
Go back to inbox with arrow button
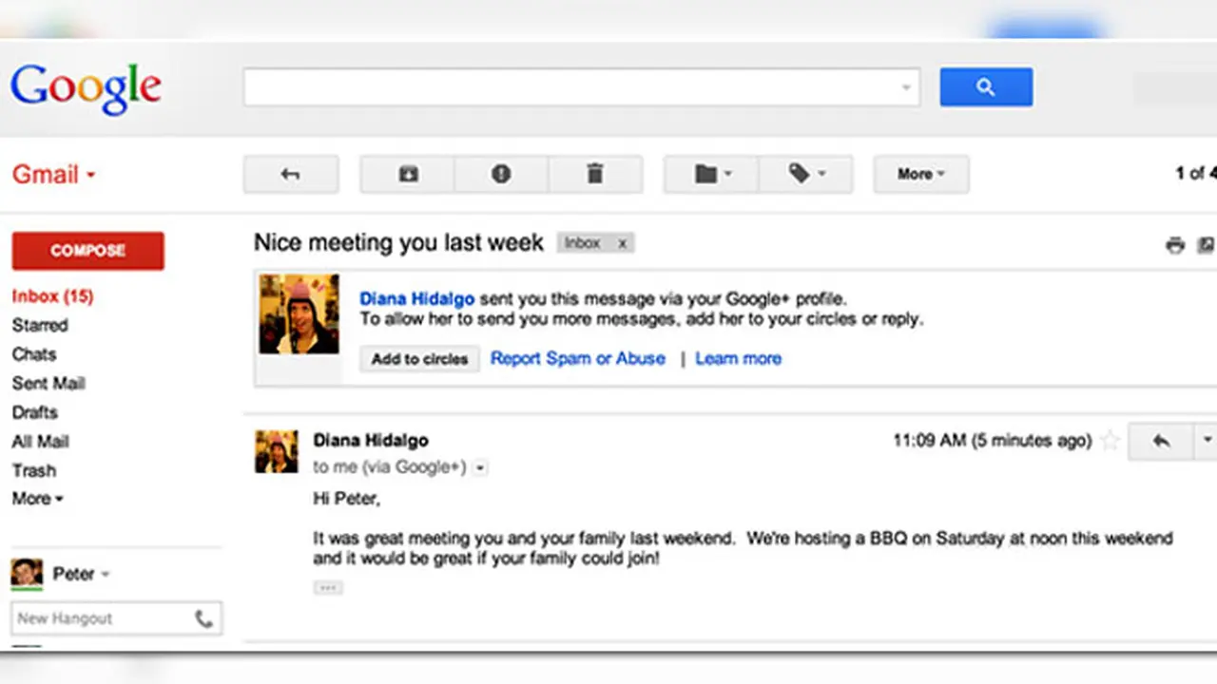[x=291, y=174]
